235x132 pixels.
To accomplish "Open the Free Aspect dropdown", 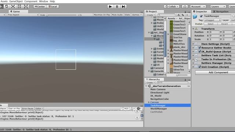I will point(22,15).
